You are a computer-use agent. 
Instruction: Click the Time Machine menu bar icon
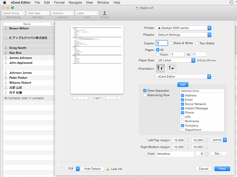pos(231,2)
